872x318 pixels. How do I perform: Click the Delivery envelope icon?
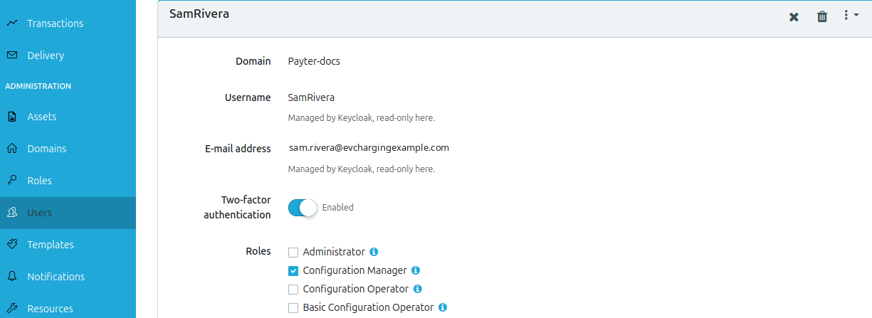click(12, 55)
